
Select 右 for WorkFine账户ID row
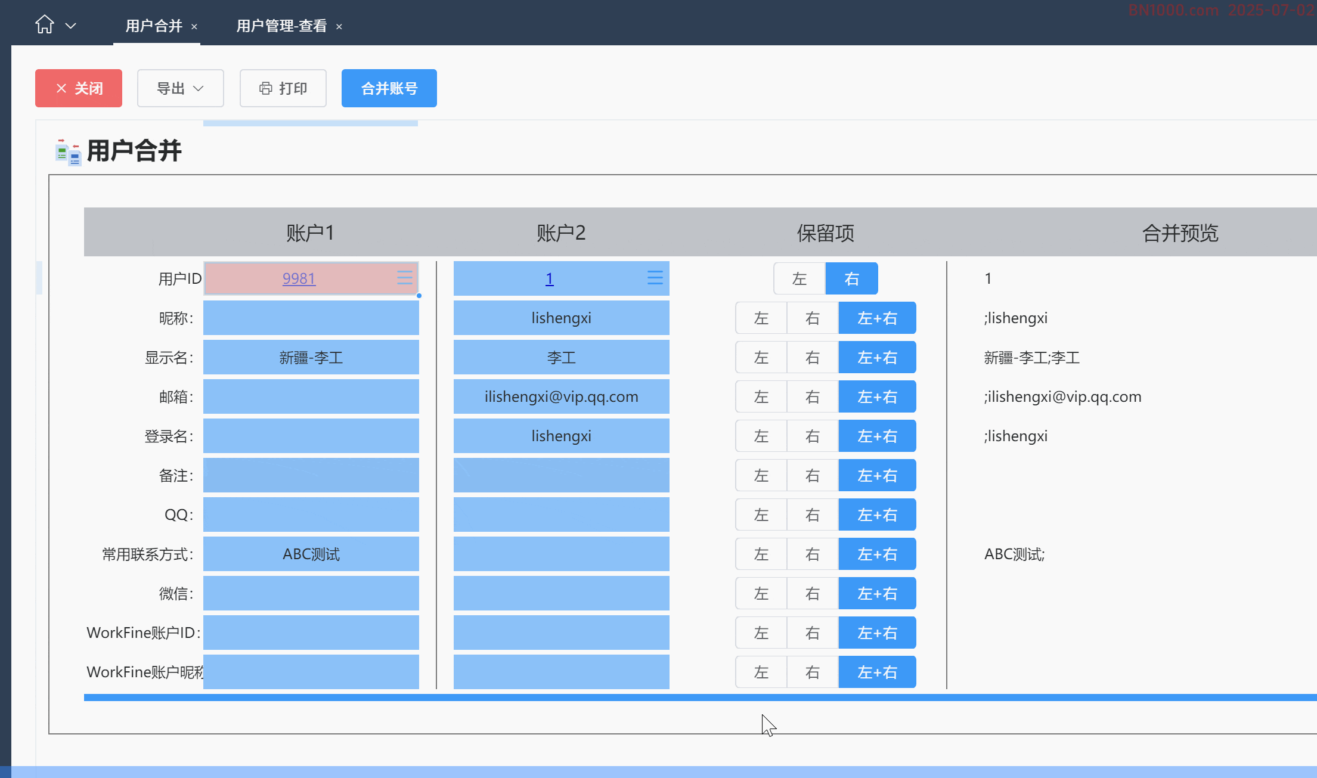[813, 633]
